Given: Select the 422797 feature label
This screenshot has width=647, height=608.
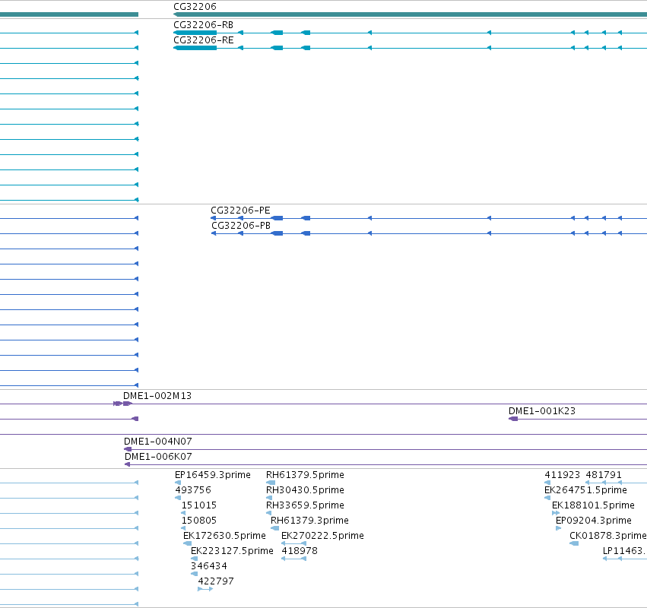Looking at the screenshot, I should point(216,582).
